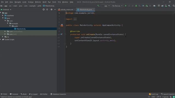Open Search Everywhere magnifier icon
175x98 pixels.
coord(174,6)
